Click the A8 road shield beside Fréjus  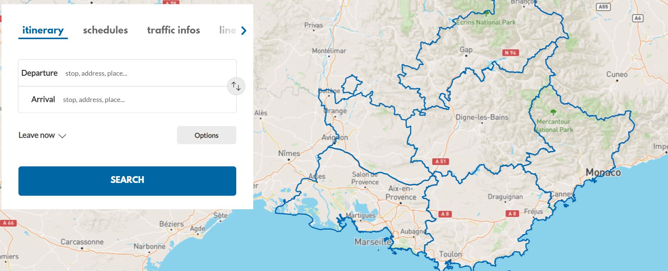click(512, 213)
